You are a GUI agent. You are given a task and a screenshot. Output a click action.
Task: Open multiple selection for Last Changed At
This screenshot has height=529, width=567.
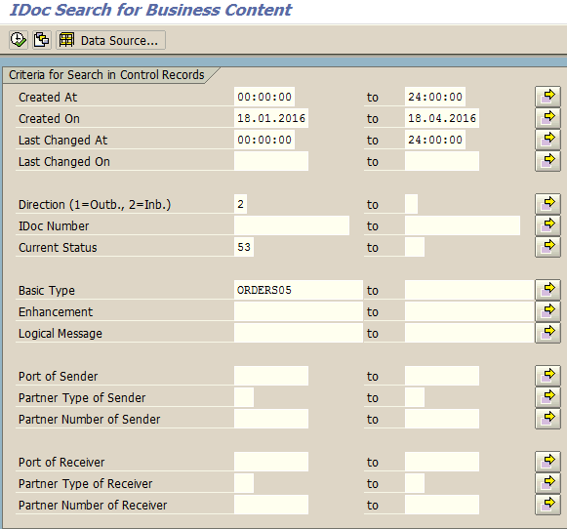pos(547,140)
